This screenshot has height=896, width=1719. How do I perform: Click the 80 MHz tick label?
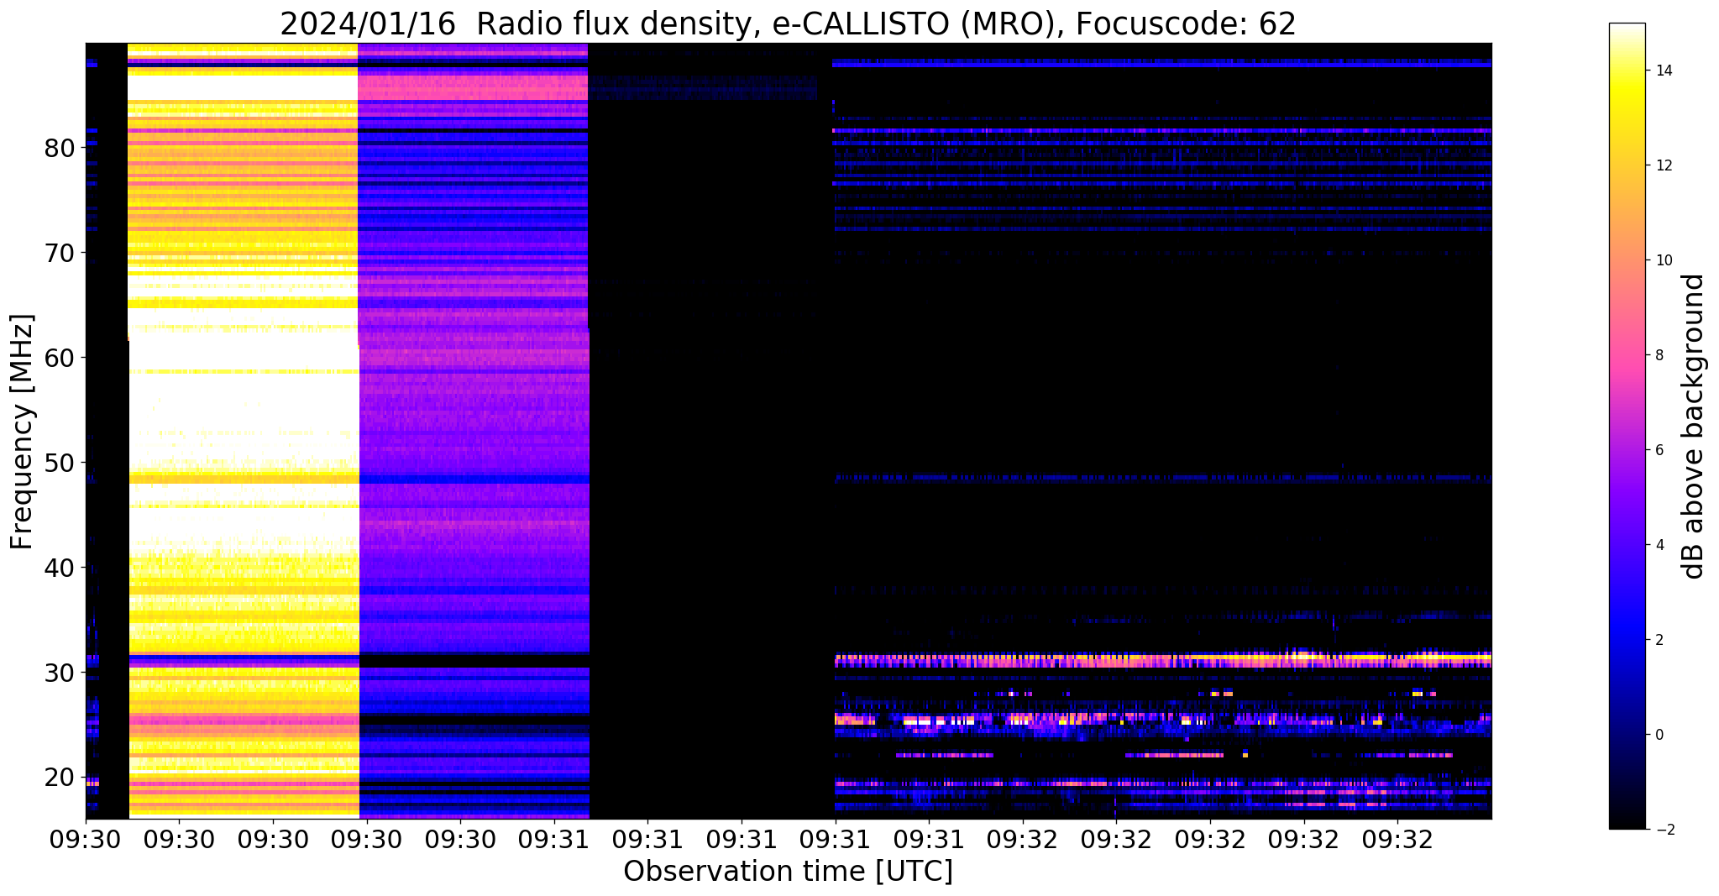pyautogui.click(x=60, y=149)
